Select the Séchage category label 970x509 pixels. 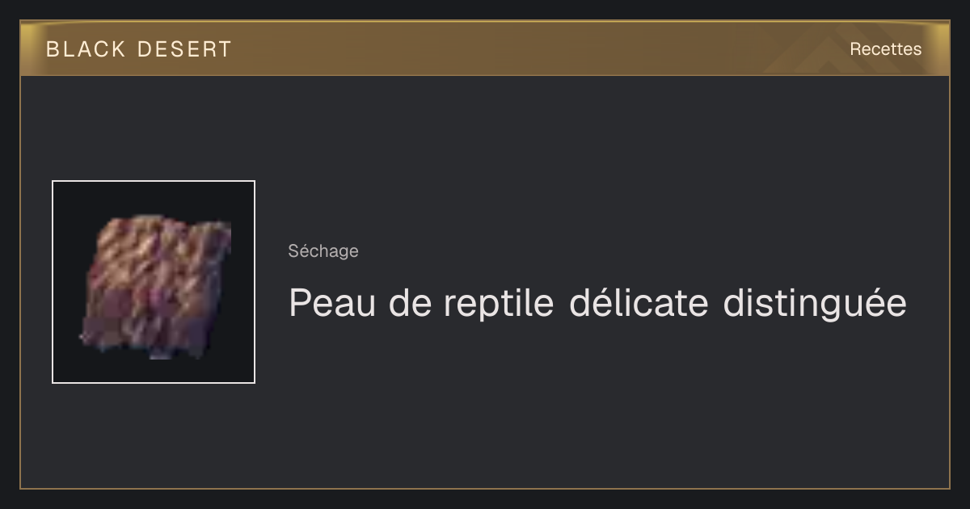pos(323,251)
